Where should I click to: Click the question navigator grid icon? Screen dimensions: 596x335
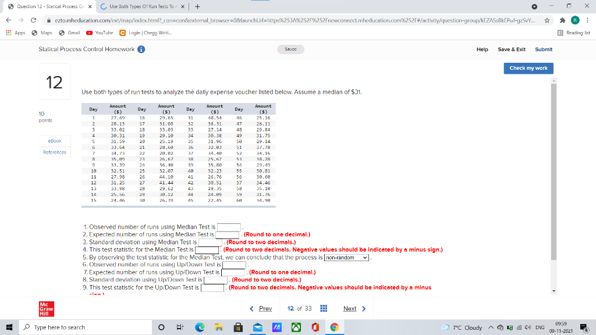(x=324, y=309)
